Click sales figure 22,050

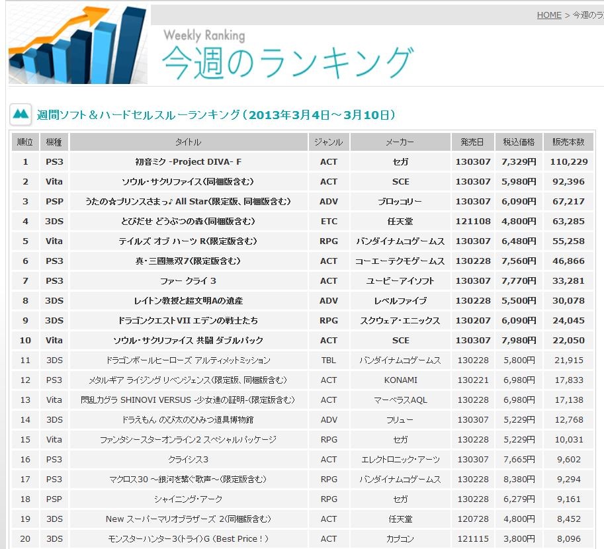click(568, 340)
